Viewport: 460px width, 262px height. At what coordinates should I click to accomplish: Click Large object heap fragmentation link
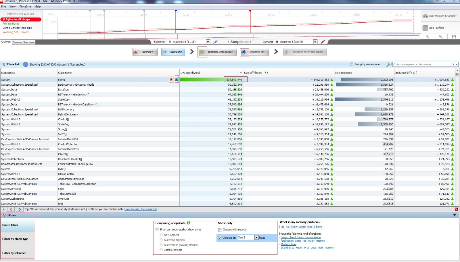(x=301, y=237)
